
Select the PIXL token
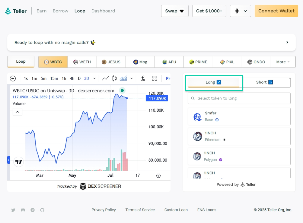point(227,62)
